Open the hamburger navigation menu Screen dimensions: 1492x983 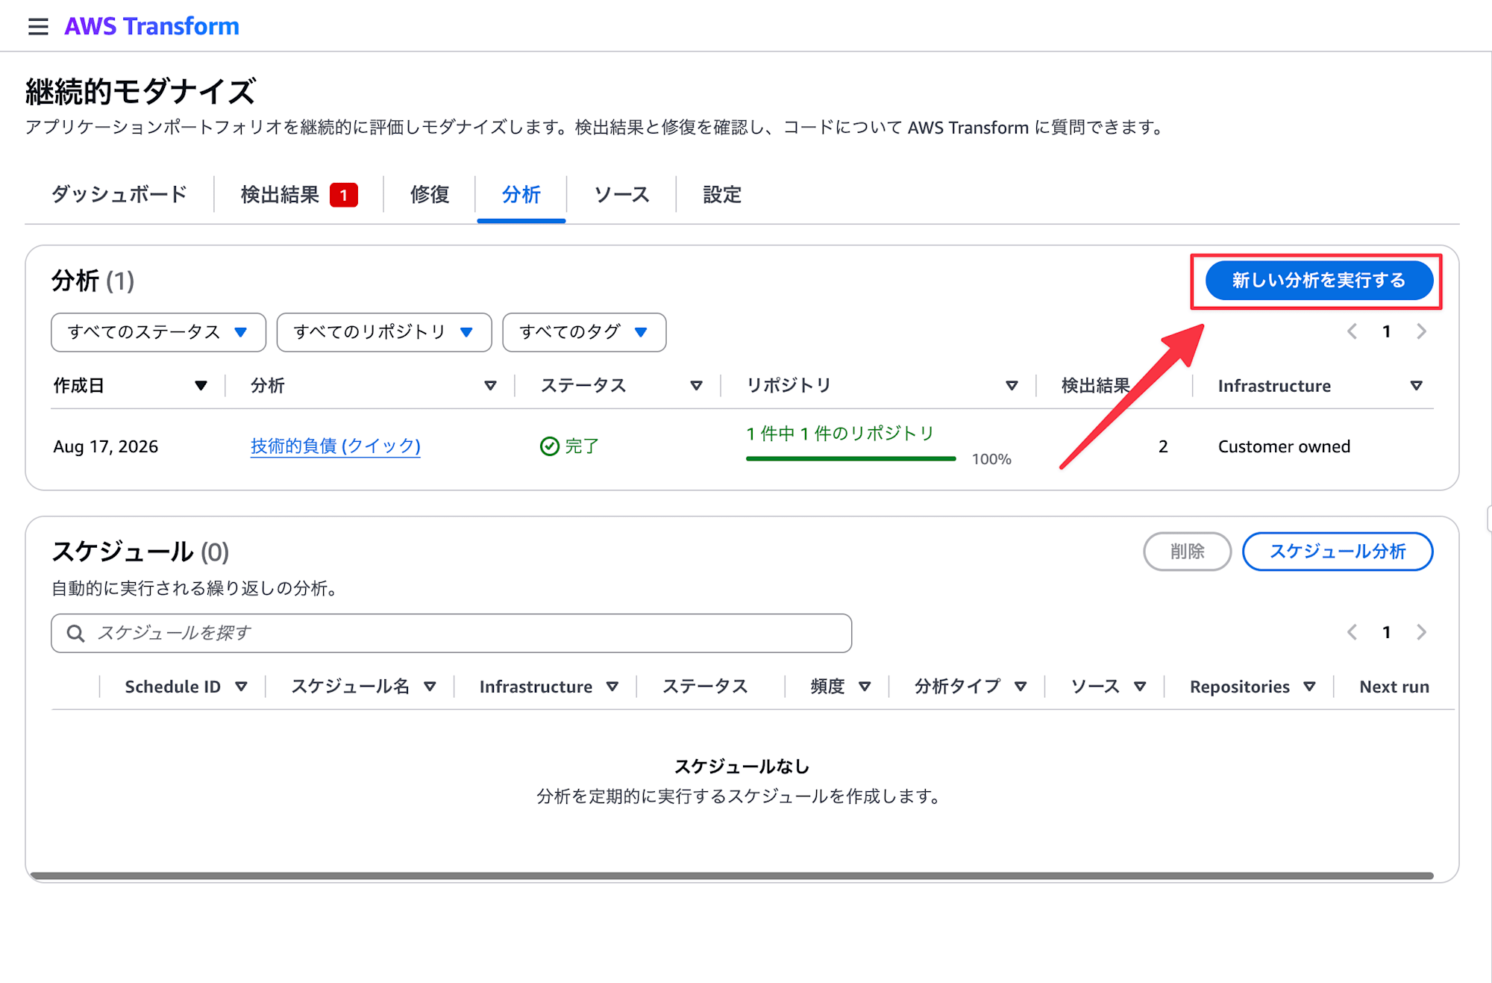(x=38, y=27)
